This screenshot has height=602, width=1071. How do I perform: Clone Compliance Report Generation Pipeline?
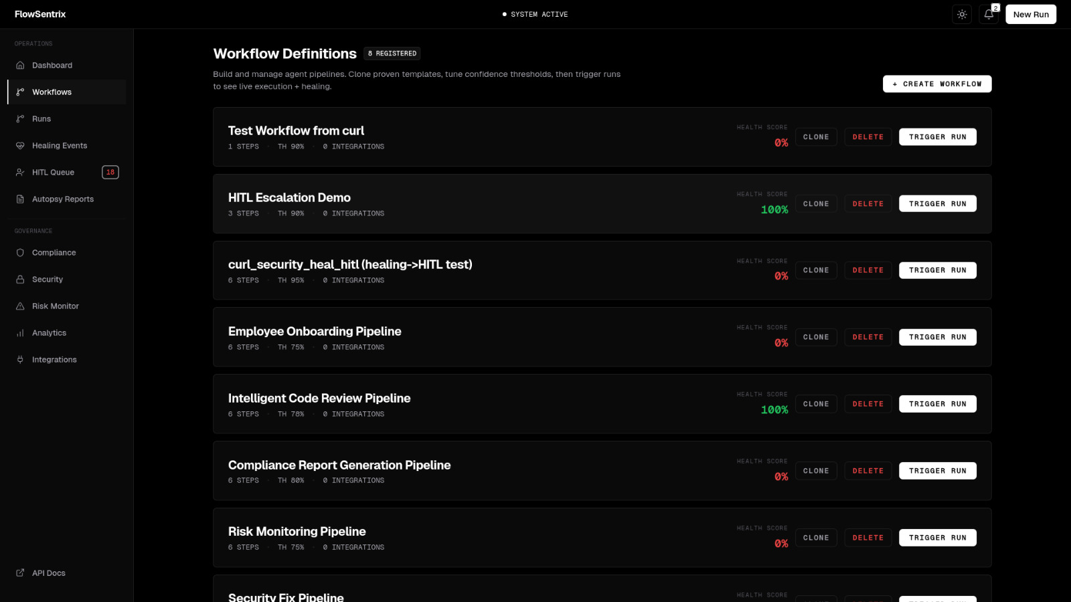pos(816,471)
